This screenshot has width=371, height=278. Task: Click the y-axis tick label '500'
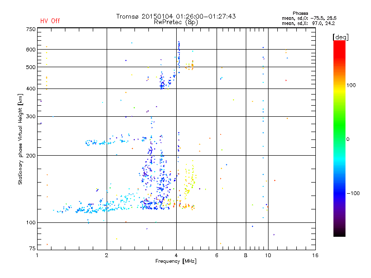[x=31, y=67]
